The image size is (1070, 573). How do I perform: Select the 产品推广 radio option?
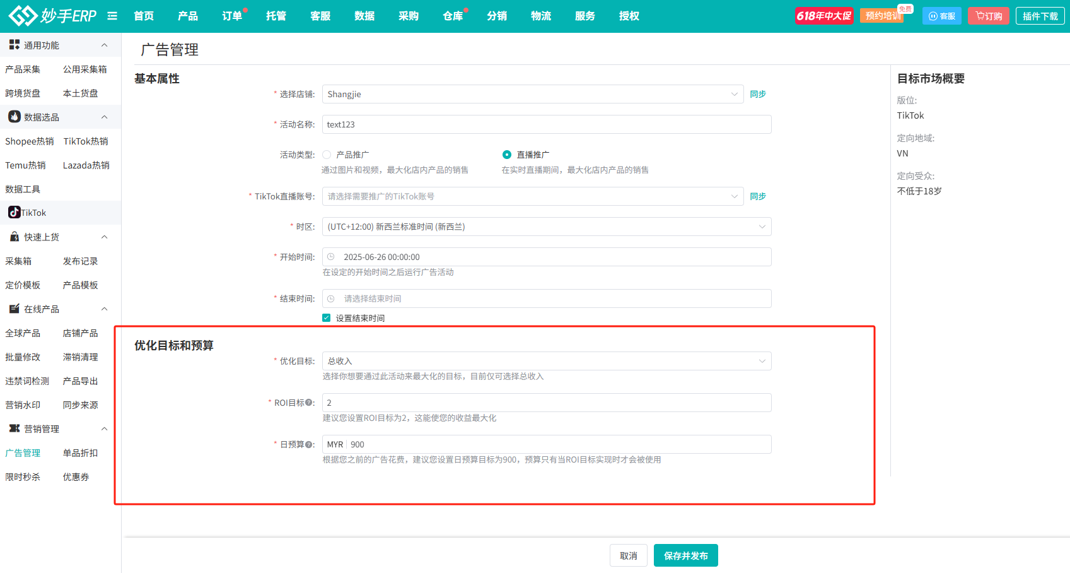[x=327, y=155]
